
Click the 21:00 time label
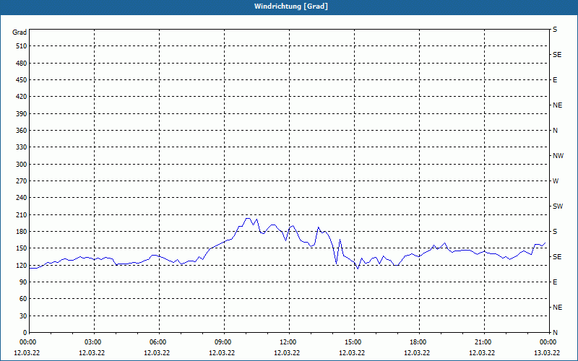484,342
